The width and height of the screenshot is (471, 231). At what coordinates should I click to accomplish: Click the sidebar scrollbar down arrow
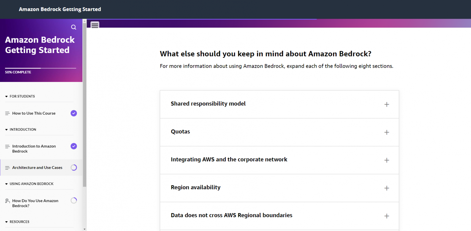point(85,229)
